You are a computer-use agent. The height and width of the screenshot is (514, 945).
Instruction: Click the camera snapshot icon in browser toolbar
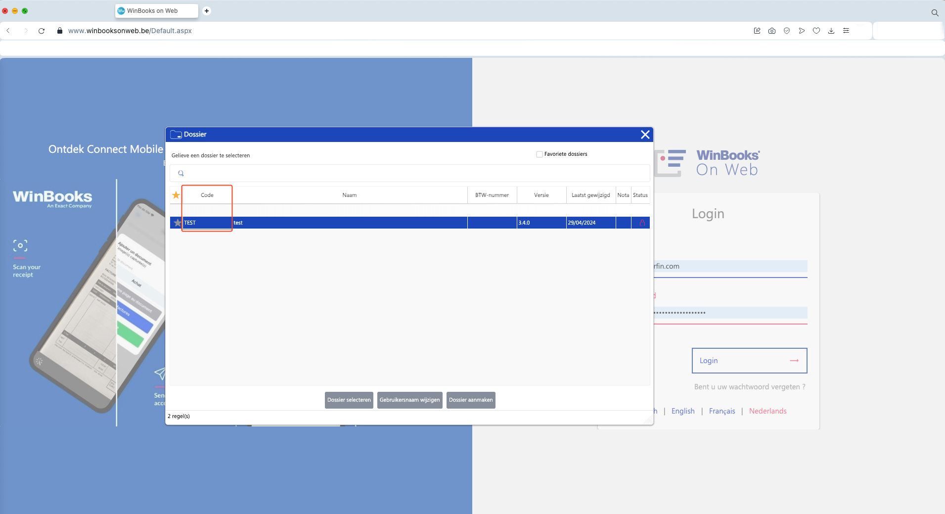(772, 31)
